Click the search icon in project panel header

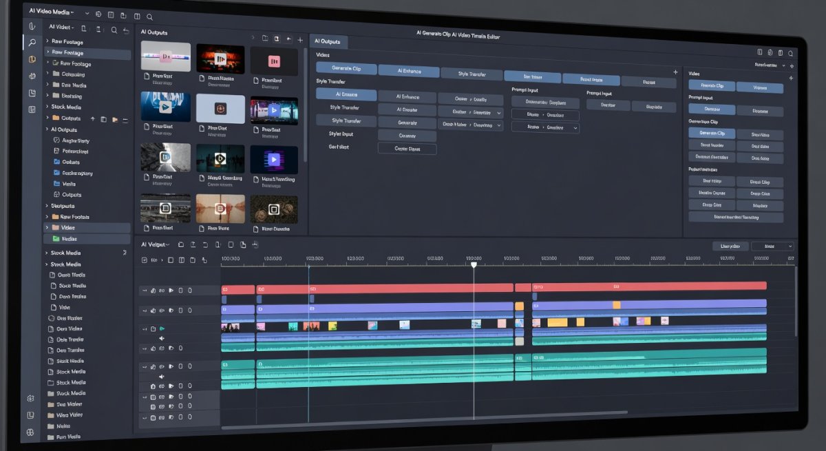114,30
